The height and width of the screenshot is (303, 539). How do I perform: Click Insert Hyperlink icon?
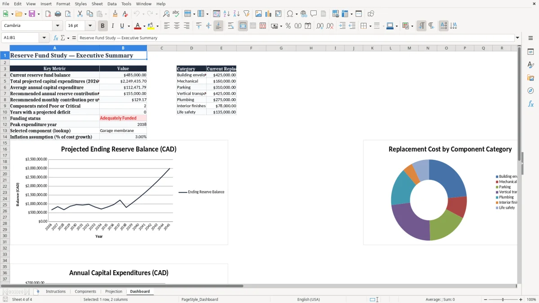click(x=304, y=14)
